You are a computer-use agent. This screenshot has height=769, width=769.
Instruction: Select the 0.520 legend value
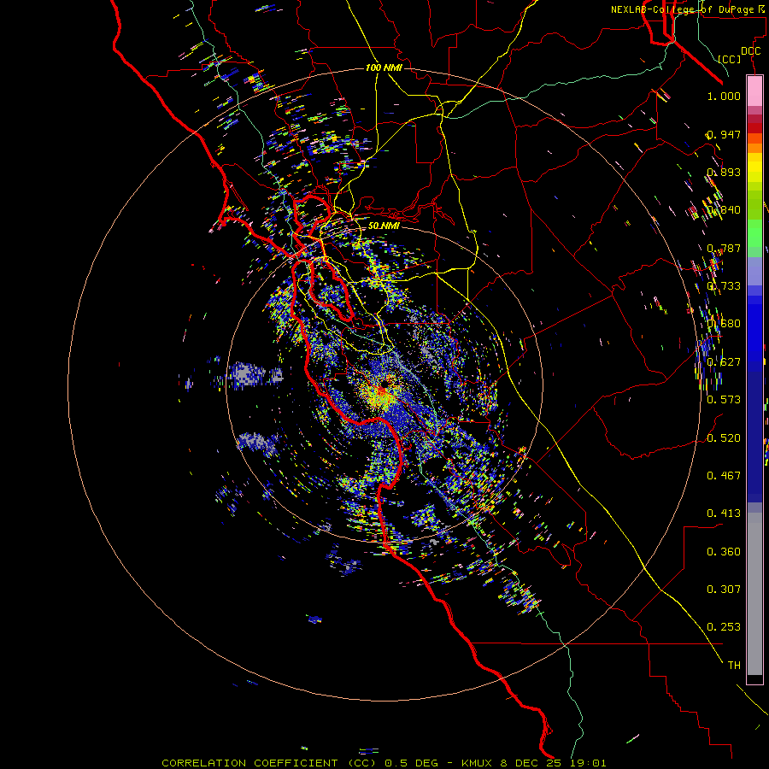pyautogui.click(x=724, y=438)
